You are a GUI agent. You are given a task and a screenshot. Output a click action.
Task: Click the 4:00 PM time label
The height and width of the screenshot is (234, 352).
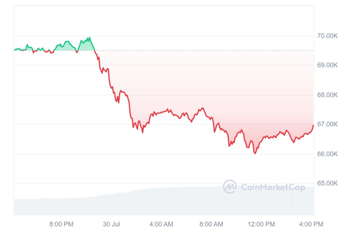click(311, 224)
